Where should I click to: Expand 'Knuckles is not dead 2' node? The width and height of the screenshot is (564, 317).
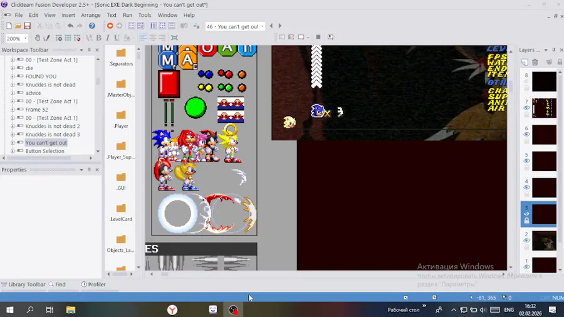tap(13, 126)
